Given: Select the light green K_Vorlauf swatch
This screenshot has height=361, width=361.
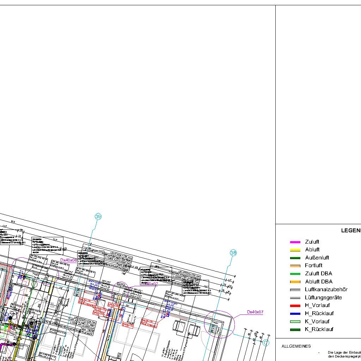Looking at the screenshot, I should (295, 322).
